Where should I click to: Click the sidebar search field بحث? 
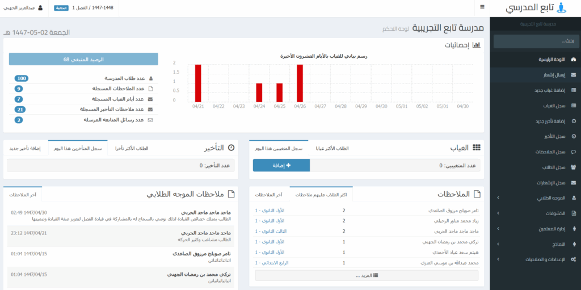click(x=535, y=41)
